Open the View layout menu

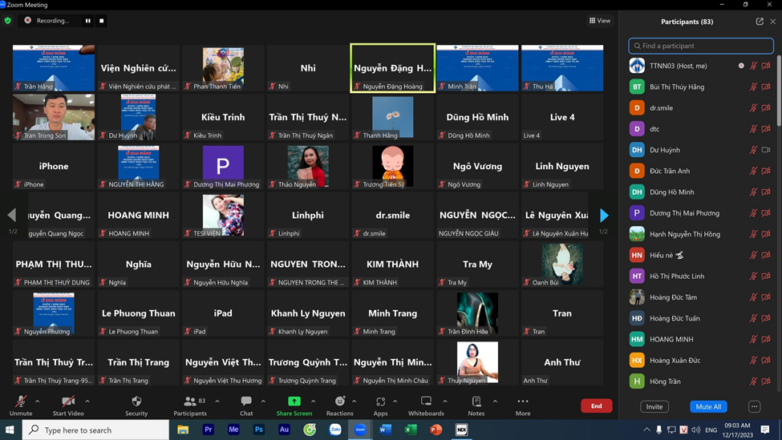point(600,21)
